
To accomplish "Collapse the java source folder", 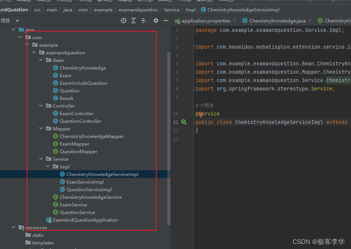I will [14, 29].
